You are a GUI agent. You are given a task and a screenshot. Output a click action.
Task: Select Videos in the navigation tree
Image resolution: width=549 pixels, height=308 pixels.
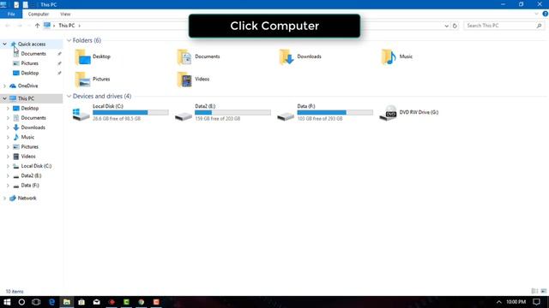[x=28, y=157]
